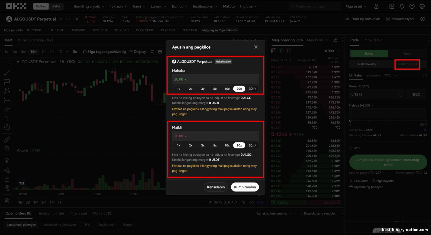Click Kanselahin to cancel leverage change
431x235 pixels.
pyautogui.click(x=216, y=187)
